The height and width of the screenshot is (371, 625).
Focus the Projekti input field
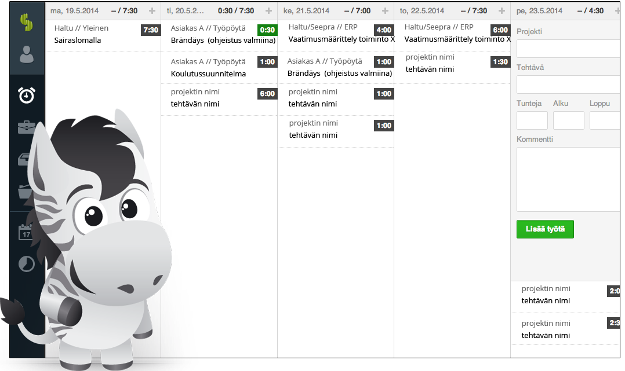pos(568,49)
